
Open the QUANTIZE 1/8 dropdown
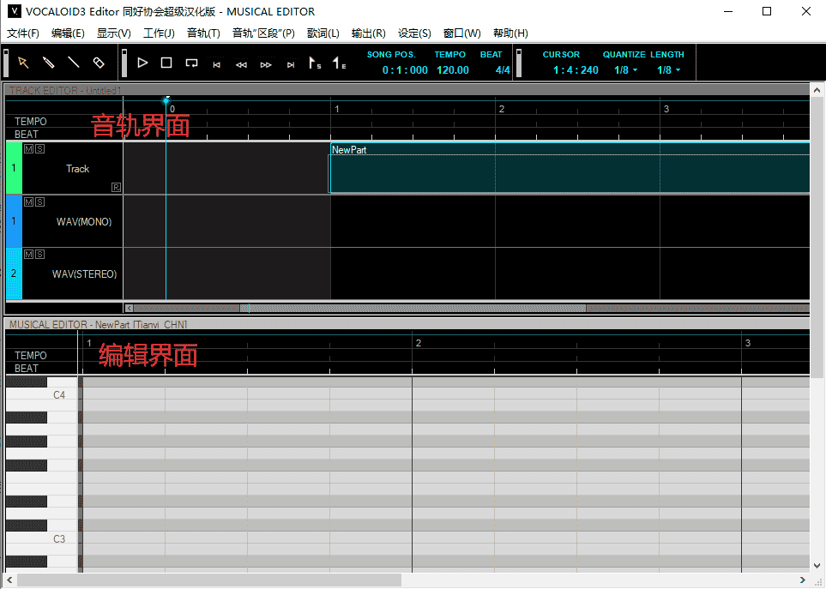pyautogui.click(x=626, y=70)
